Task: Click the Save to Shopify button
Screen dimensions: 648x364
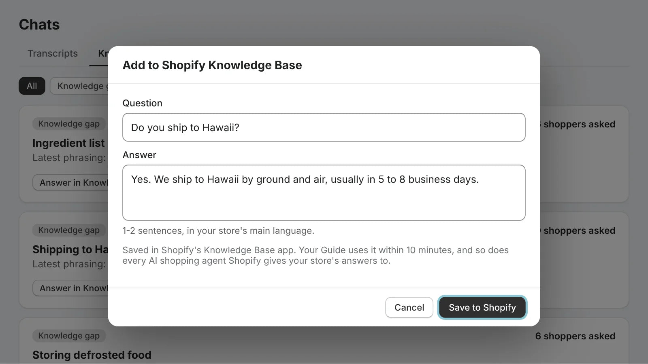Action: (482, 307)
